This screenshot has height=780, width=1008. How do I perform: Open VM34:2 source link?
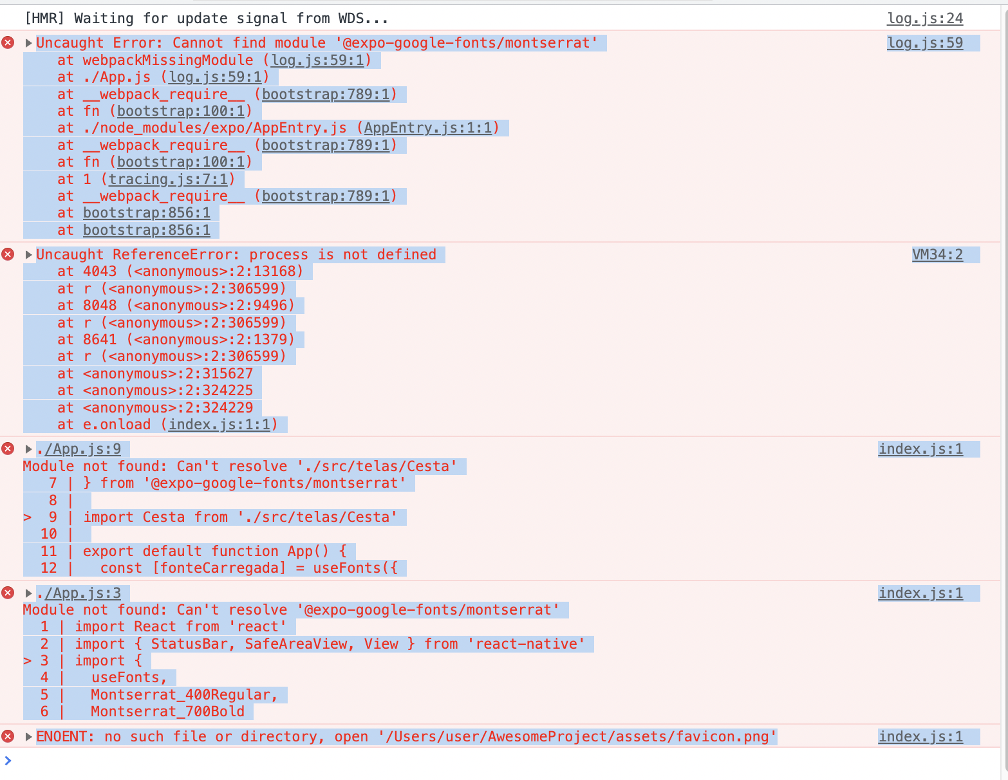point(937,255)
